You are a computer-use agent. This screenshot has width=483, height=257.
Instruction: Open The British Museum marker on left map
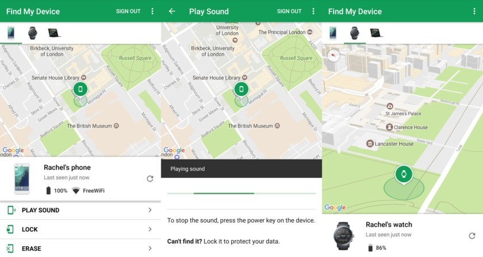coord(116,126)
